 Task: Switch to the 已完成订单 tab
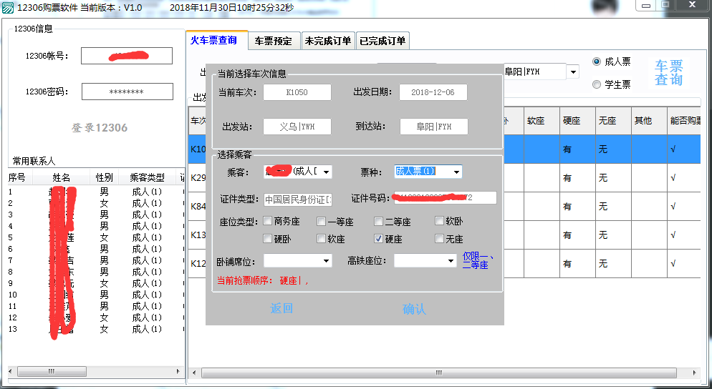click(383, 41)
